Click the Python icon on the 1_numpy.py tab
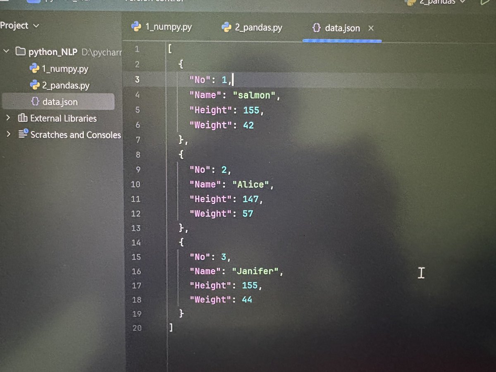The image size is (496, 372). pyautogui.click(x=136, y=27)
